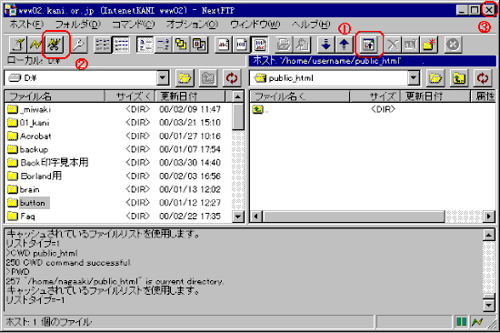The width and height of the screenshot is (500, 333).
Task: Click the grayed printer-like toolbar icon
Action: pos(284,45)
